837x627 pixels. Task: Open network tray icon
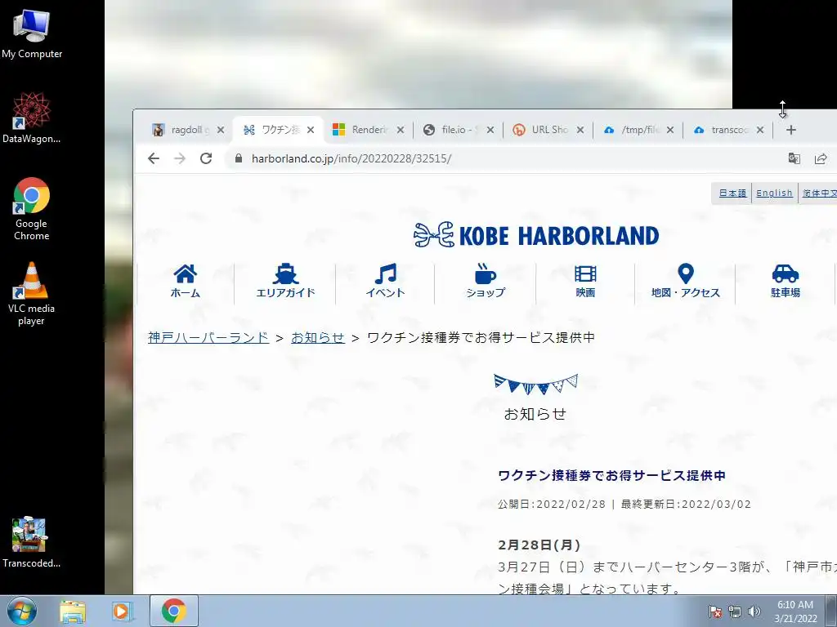[735, 611]
